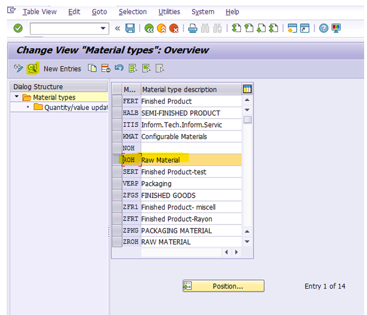Viewport: 367px width, 315px height.
Task: Click the Delete row icon
Action: [105, 68]
